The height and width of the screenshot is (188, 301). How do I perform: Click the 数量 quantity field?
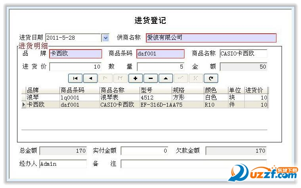161,67
